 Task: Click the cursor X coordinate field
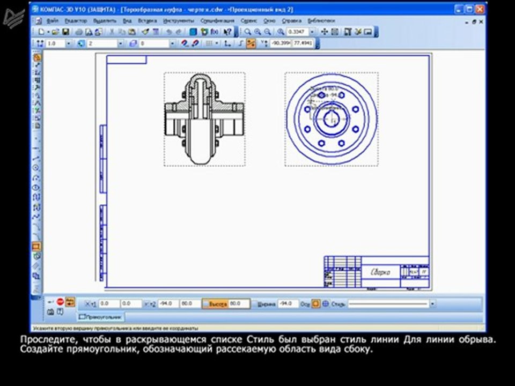(x=281, y=43)
